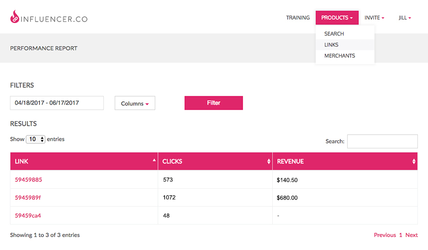Image resolution: width=428 pixels, height=250 pixels.
Task: Change the Show entries count selector
Action: click(x=36, y=139)
